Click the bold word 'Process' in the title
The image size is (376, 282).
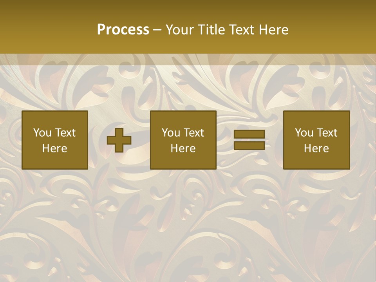click(x=123, y=29)
